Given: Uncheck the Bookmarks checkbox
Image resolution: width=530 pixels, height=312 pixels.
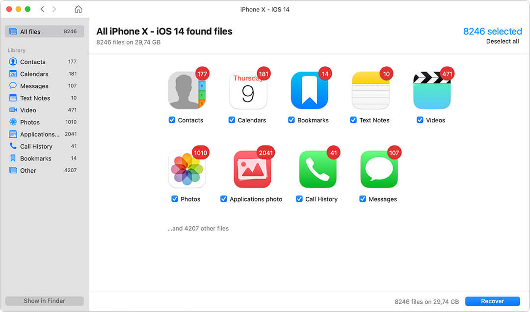Looking at the screenshot, I should click(291, 120).
